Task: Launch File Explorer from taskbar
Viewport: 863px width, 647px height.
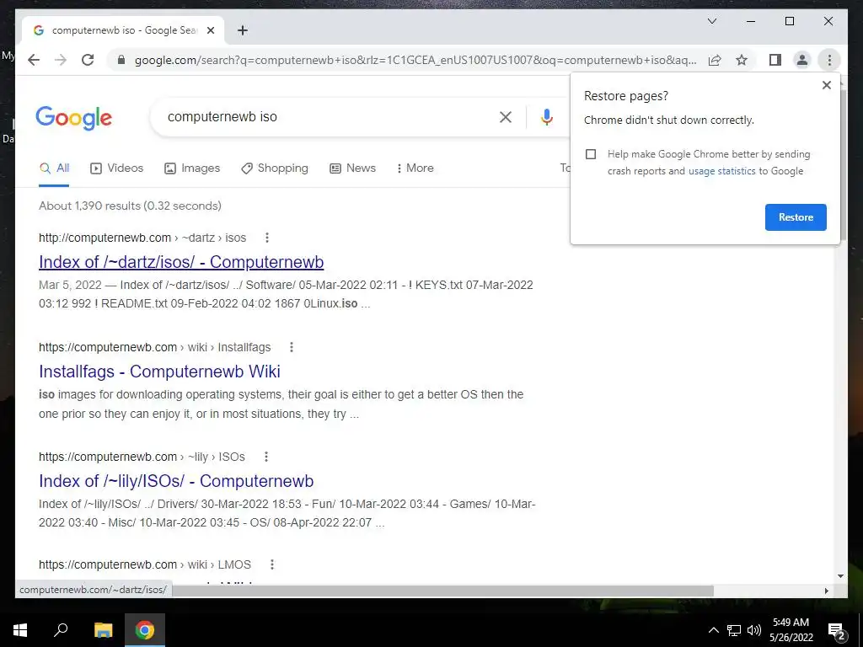Action: tap(103, 630)
